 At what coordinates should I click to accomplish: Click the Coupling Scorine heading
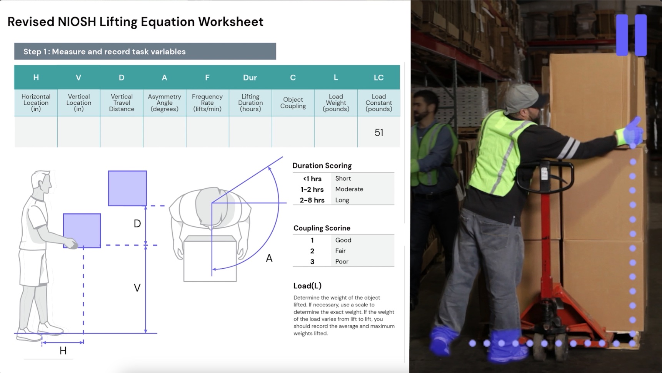(x=321, y=228)
